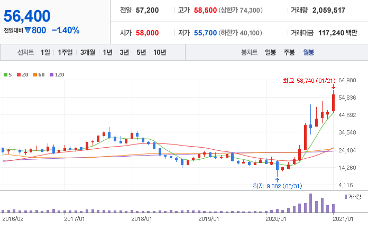The height and width of the screenshot is (231, 368).
Task: Click the 24,404 y-axis label
Action: [x=347, y=150]
